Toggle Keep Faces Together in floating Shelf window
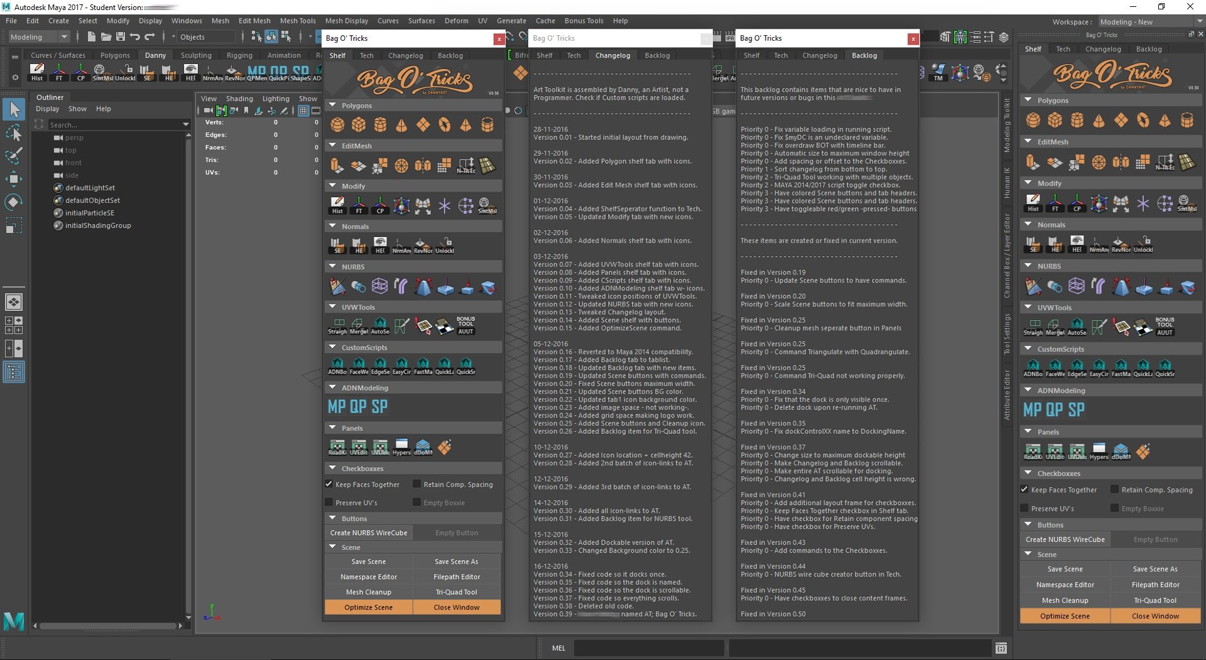 (x=329, y=484)
